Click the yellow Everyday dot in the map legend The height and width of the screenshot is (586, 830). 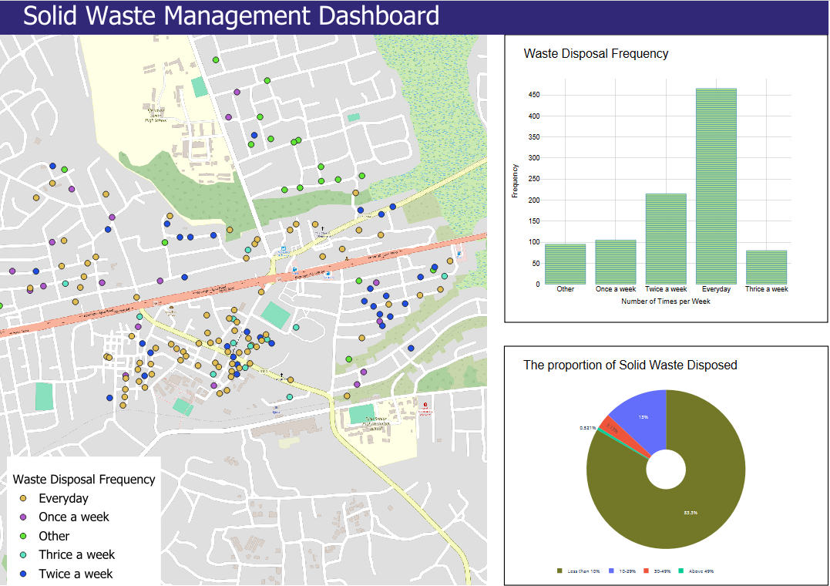[22, 498]
